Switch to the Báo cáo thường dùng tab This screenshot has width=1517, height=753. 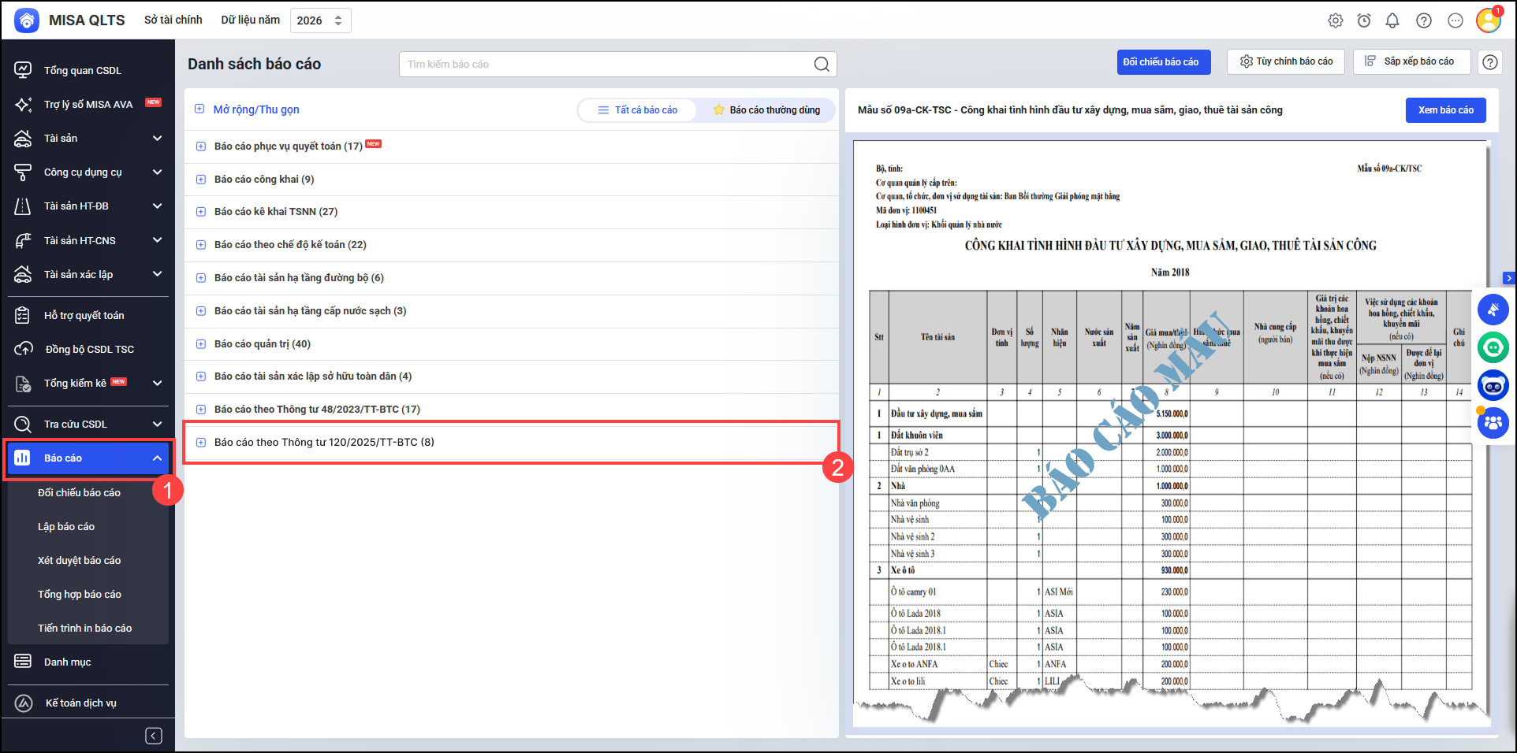pos(766,110)
